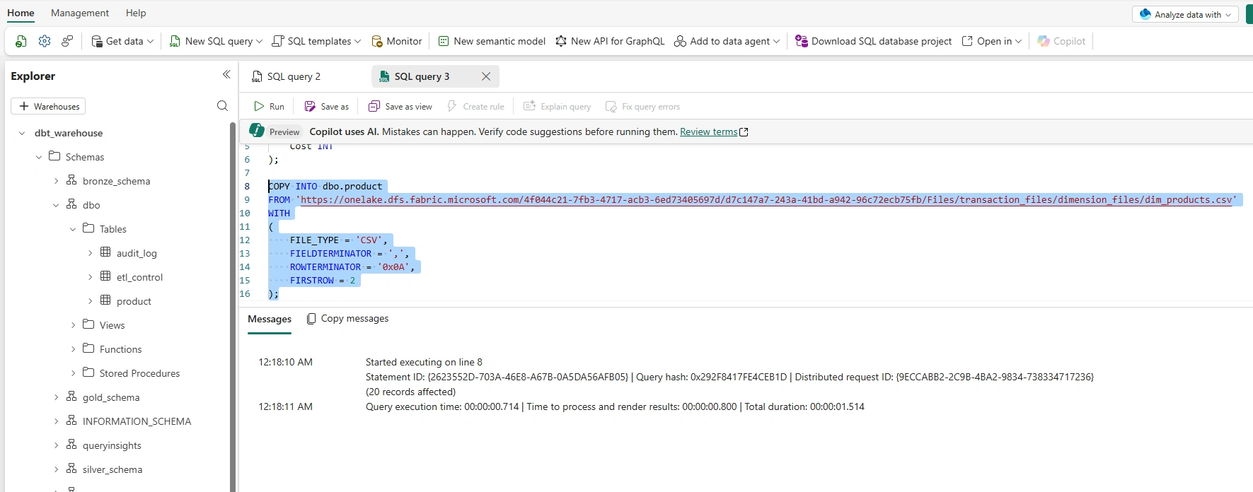Collapse the dbt_warehouse node
This screenshot has width=1253, height=492.
click(x=22, y=133)
